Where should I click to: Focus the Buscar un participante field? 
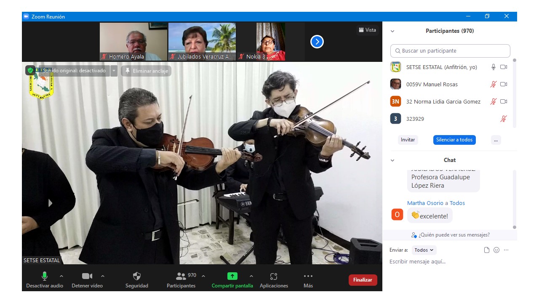[450, 50]
